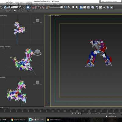Screen dimensions: 122x122
Task: Toggle Absolute/Offset transform type-in mode
Action: (x=78, y=113)
